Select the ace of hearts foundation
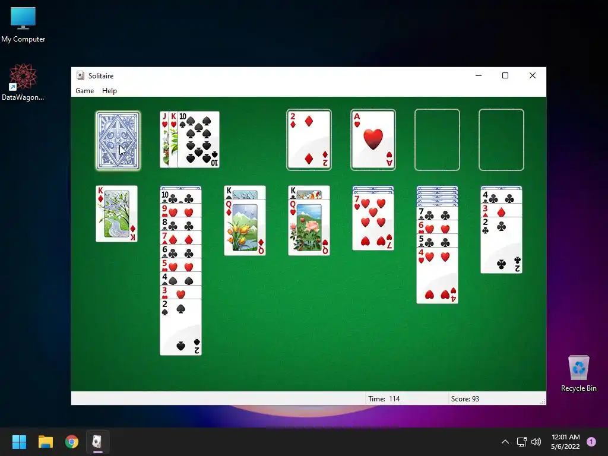The width and height of the screenshot is (608, 456). point(373,140)
